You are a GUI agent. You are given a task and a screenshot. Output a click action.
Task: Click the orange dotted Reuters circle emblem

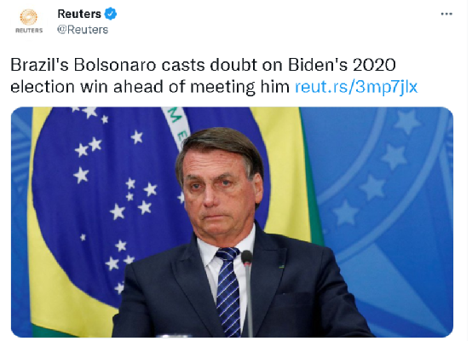29,17
